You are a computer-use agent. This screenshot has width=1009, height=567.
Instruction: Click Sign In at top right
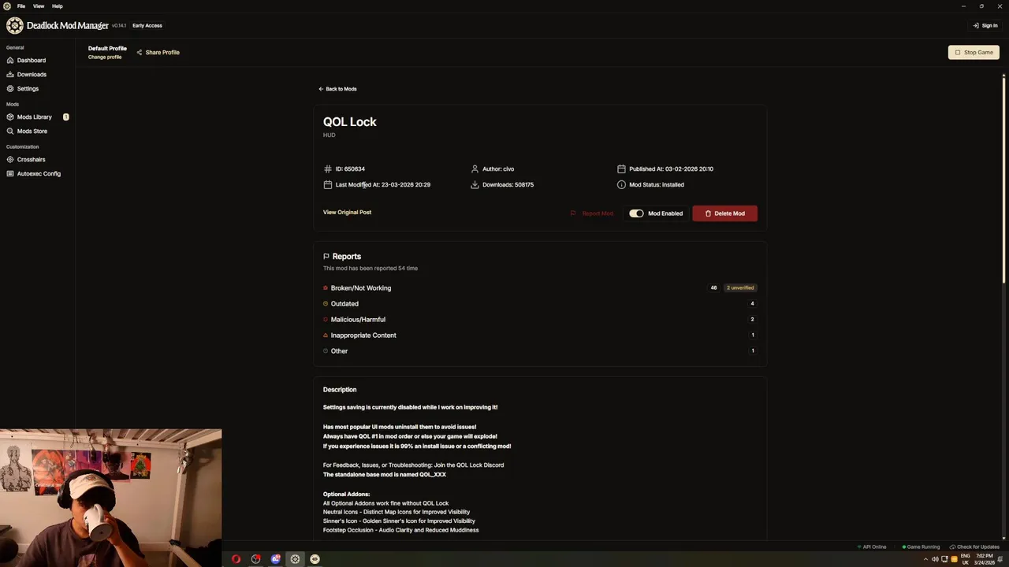[985, 25]
